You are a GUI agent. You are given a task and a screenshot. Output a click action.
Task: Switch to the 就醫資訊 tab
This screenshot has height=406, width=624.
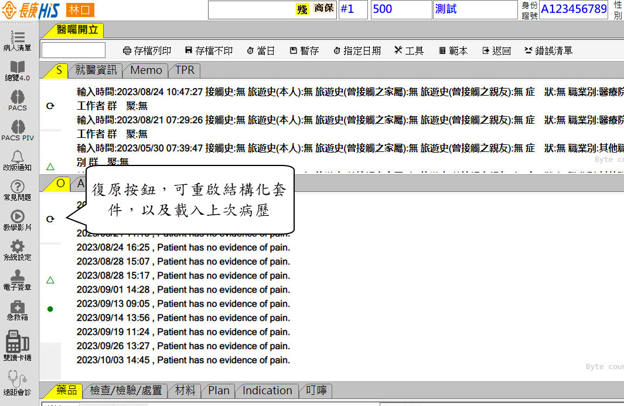click(x=96, y=70)
